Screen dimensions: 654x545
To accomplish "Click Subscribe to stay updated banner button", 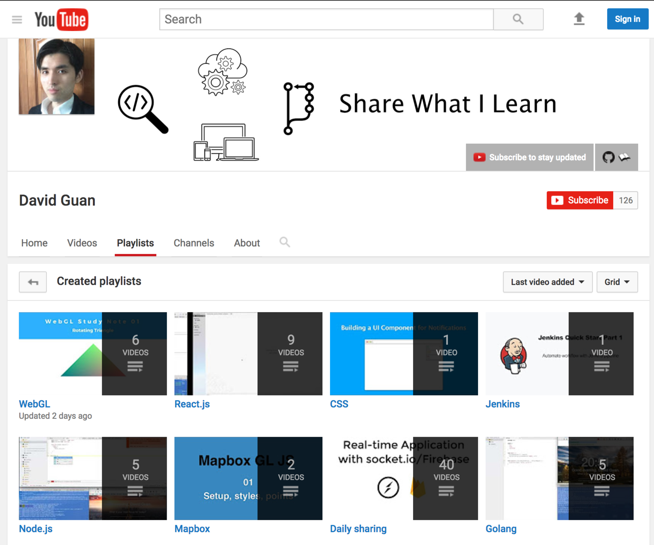I will (530, 157).
